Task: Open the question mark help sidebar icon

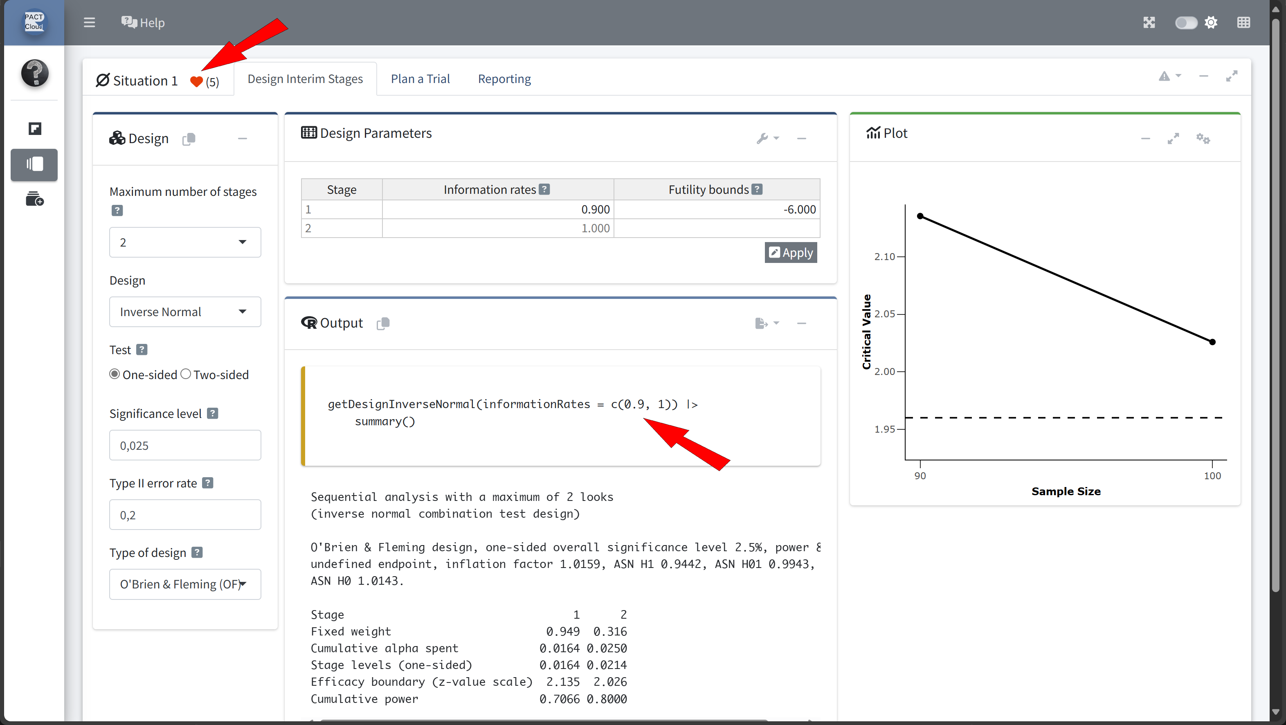Action: point(34,73)
